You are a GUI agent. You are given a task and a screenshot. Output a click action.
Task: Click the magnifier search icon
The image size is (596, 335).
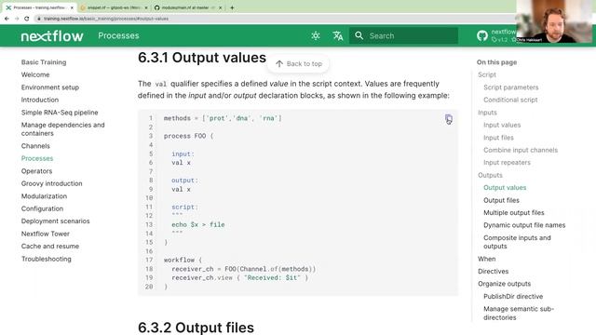click(x=359, y=35)
